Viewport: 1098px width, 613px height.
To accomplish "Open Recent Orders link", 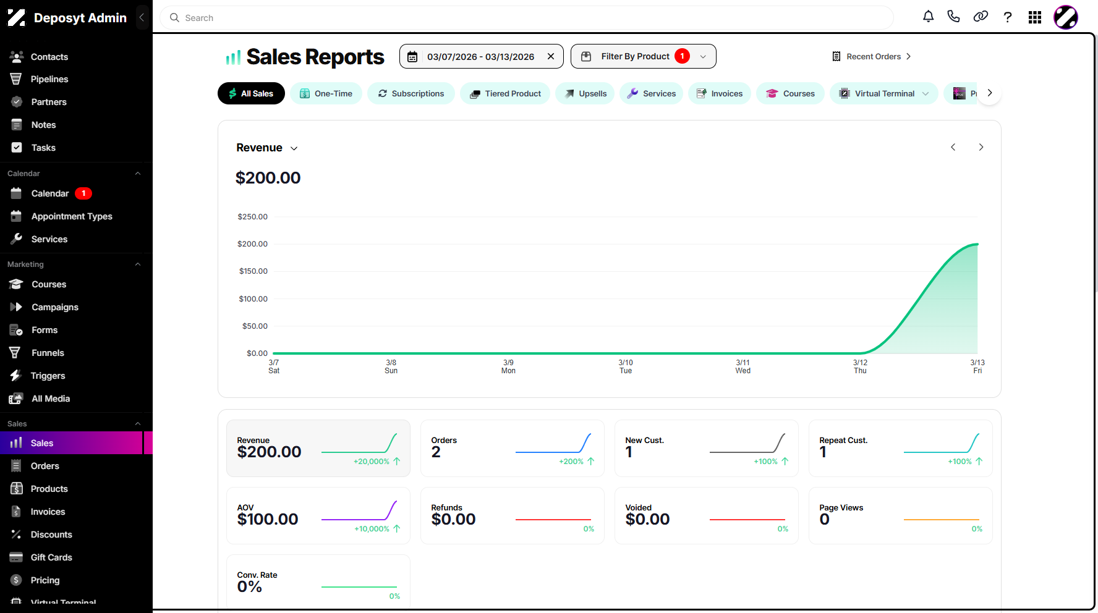I will [x=872, y=56].
